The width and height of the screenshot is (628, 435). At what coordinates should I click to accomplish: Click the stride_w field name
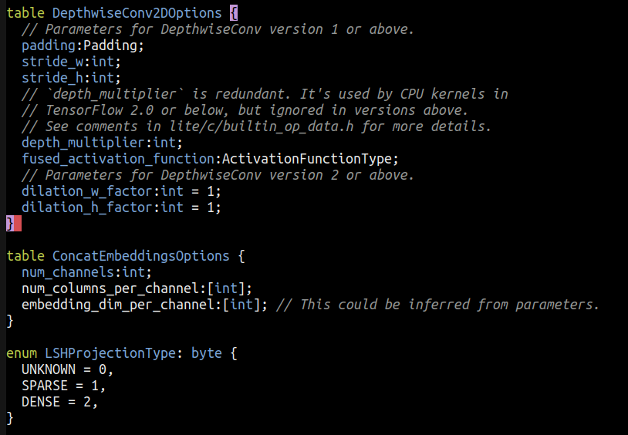pos(52,62)
